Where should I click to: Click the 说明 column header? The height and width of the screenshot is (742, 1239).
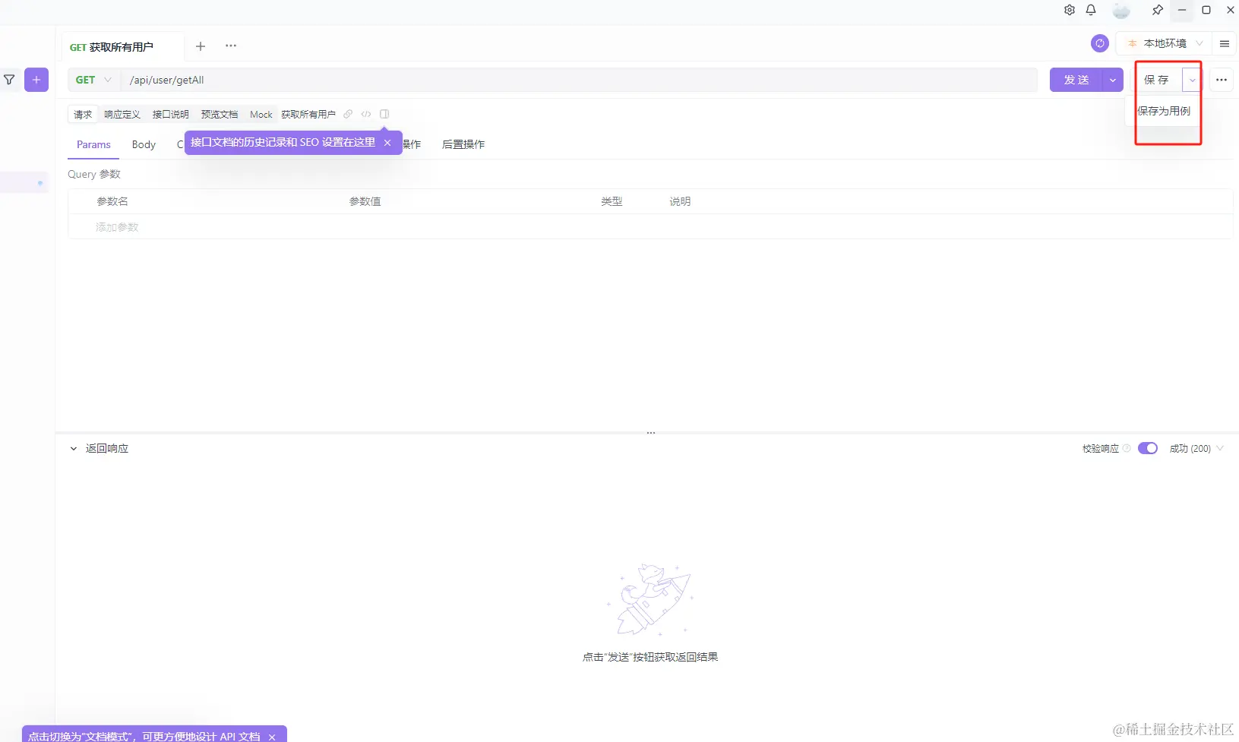pyautogui.click(x=680, y=201)
